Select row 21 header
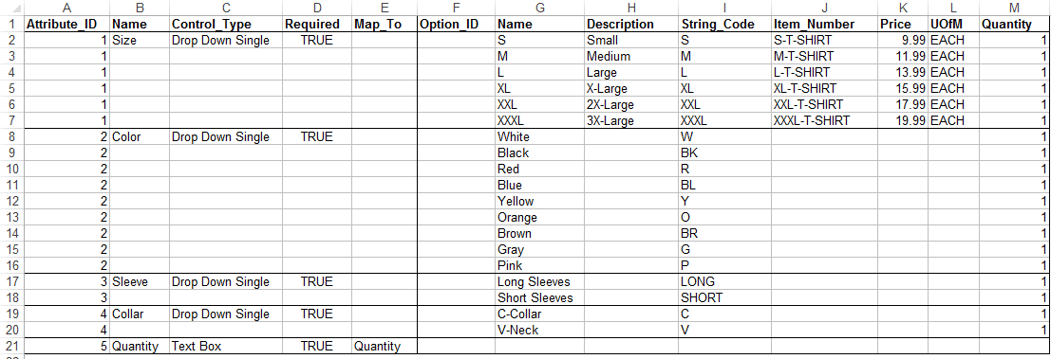The image size is (1051, 359). click(10, 347)
